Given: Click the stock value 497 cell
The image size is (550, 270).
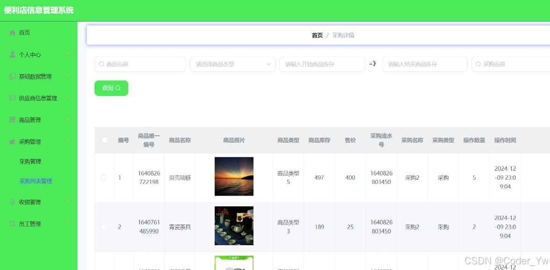Looking at the screenshot, I should [x=319, y=178].
